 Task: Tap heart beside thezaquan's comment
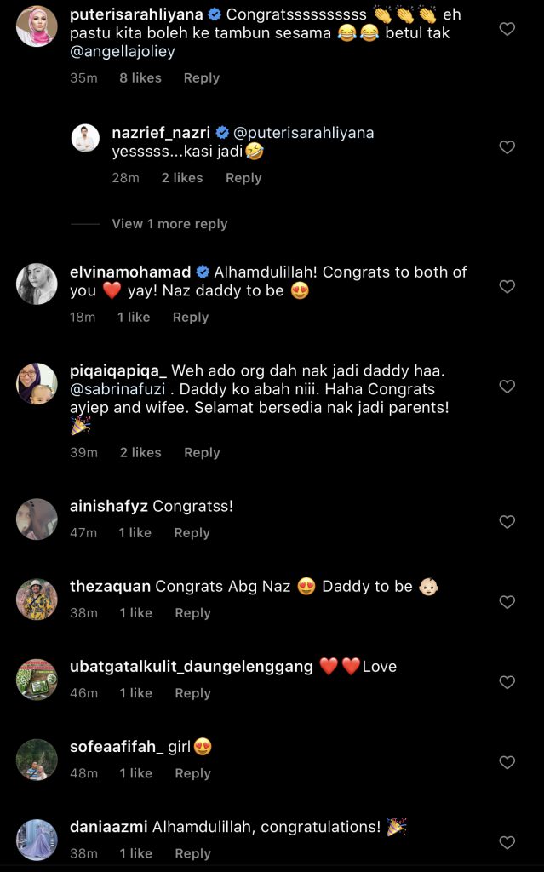(507, 602)
